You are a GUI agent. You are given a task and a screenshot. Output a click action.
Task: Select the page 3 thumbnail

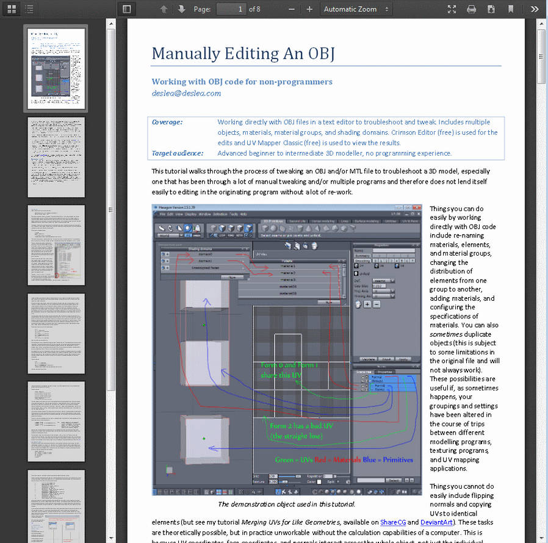tap(56, 244)
